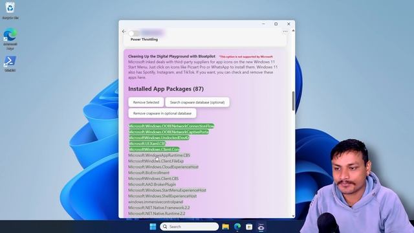Open Microsoft Edge desktop shortcut
This screenshot has width=414, height=233.
click(10, 39)
